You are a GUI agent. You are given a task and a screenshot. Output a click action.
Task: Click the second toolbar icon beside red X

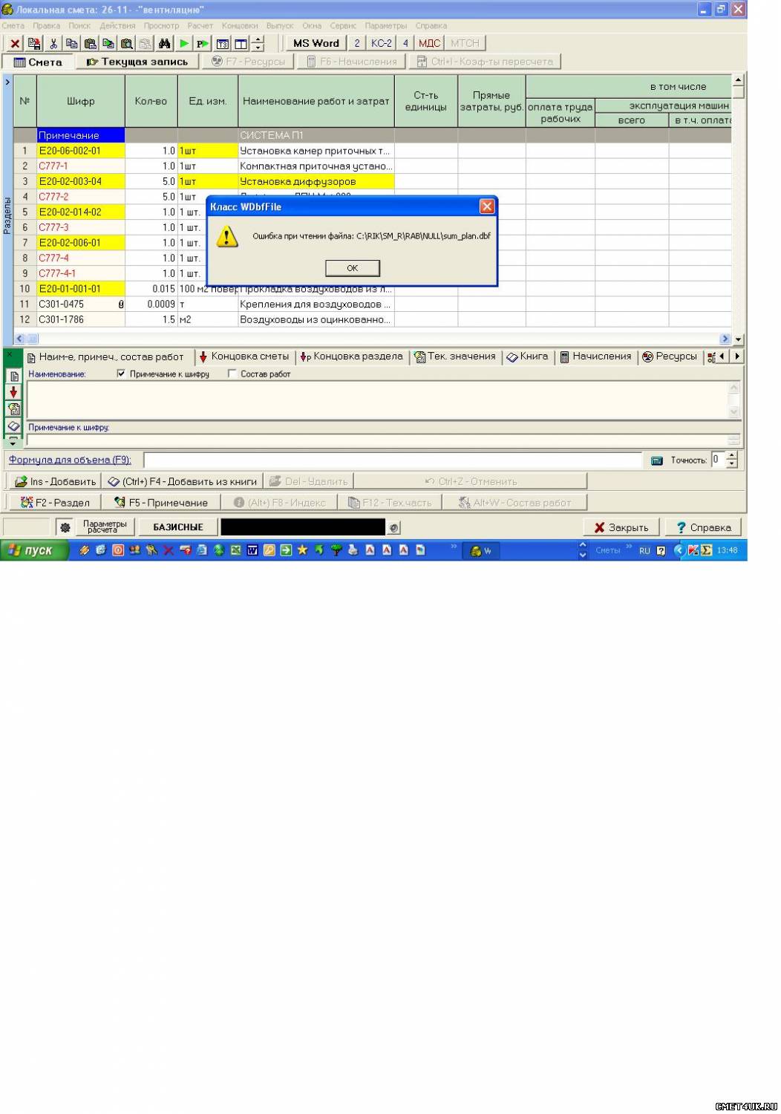click(x=34, y=44)
